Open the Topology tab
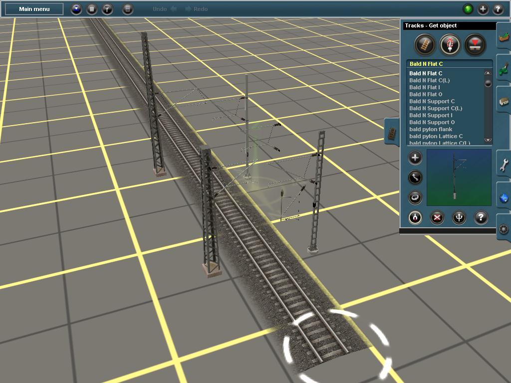 point(504,36)
